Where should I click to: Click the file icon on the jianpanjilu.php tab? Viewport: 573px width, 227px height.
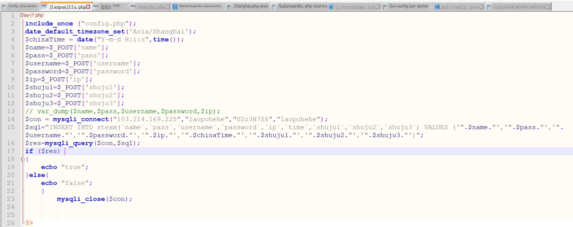tap(44, 6)
